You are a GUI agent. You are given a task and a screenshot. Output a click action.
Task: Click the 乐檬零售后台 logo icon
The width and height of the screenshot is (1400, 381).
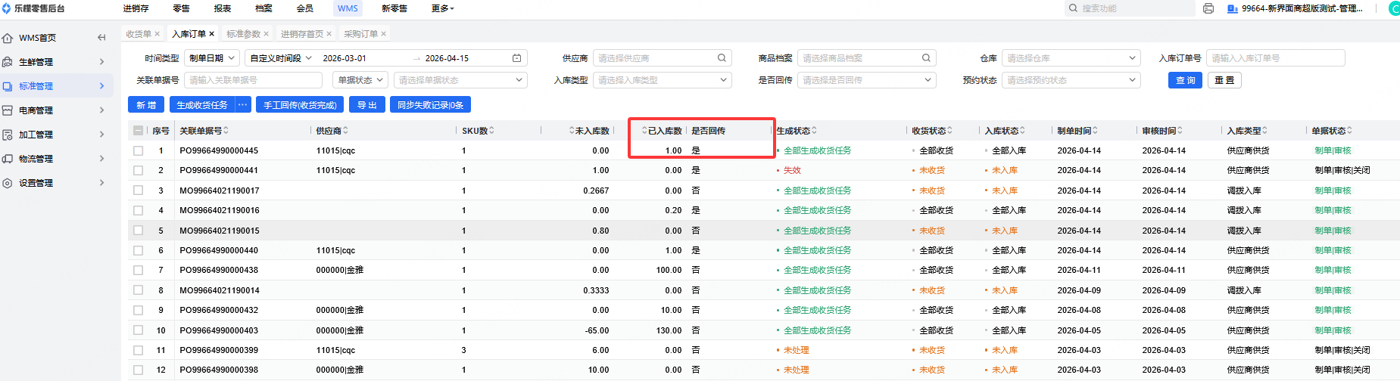[x=7, y=8]
